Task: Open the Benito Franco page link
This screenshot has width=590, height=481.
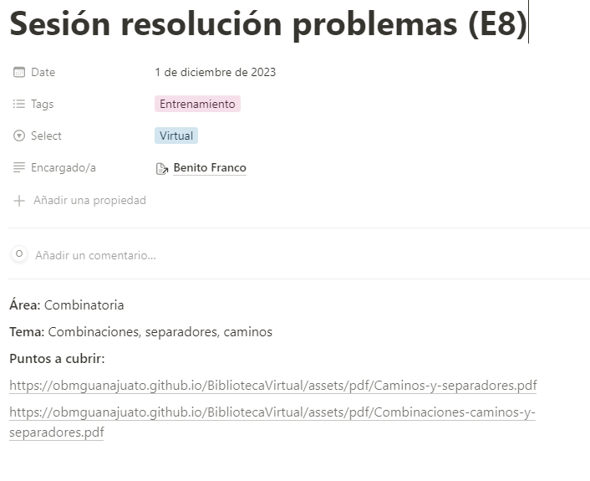Action: pos(210,167)
